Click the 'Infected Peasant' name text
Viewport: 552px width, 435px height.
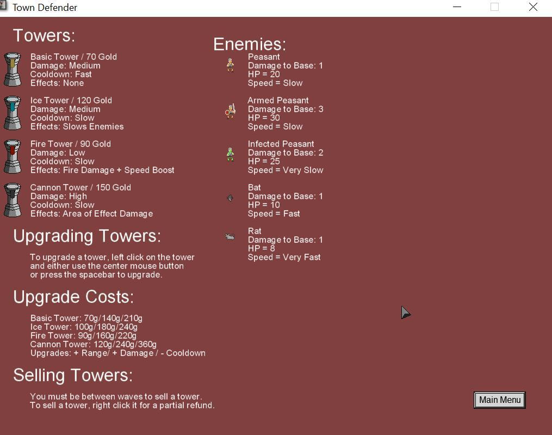pos(281,144)
